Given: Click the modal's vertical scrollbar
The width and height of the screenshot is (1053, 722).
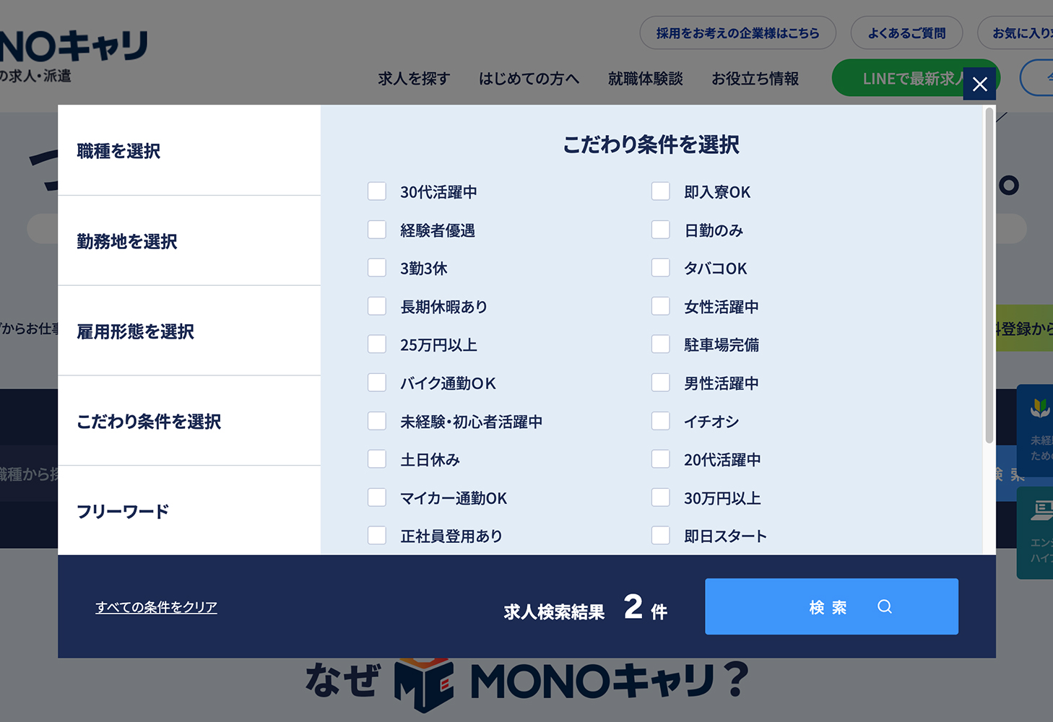Looking at the screenshot, I should (x=989, y=275).
